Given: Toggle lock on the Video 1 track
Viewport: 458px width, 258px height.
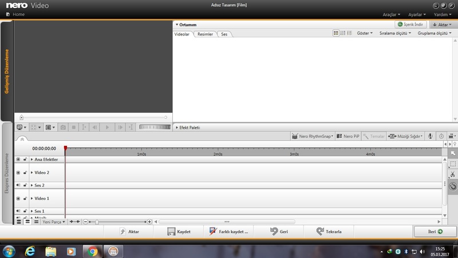Looking at the screenshot, I should tap(25, 199).
